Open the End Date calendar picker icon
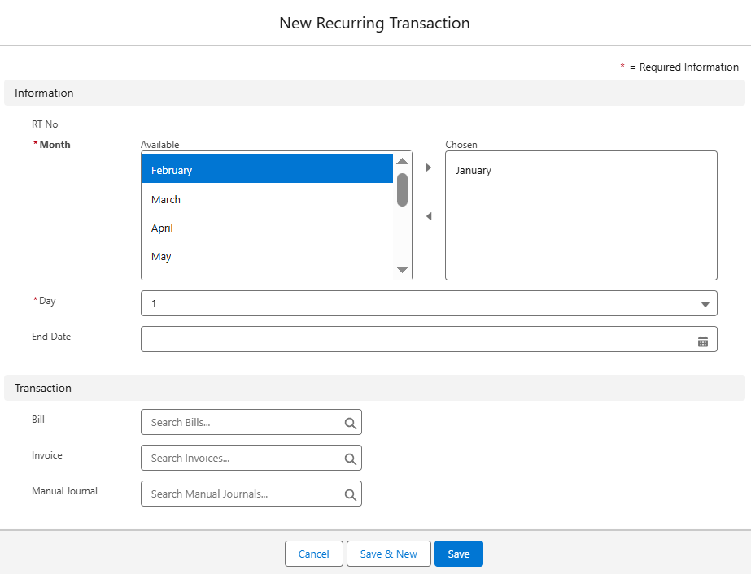The height and width of the screenshot is (574, 751). (703, 341)
